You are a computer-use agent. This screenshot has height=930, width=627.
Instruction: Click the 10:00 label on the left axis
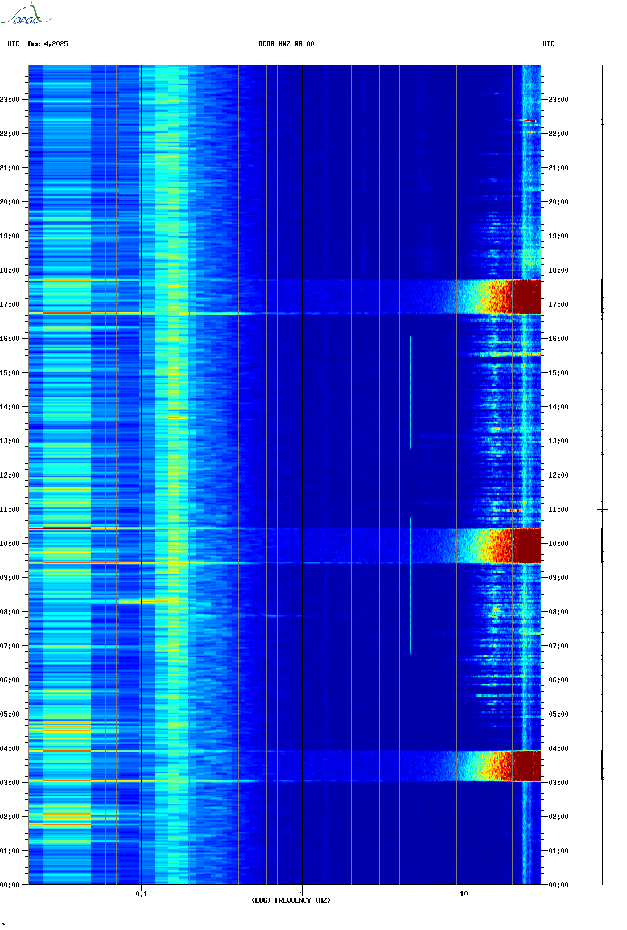(x=10, y=544)
